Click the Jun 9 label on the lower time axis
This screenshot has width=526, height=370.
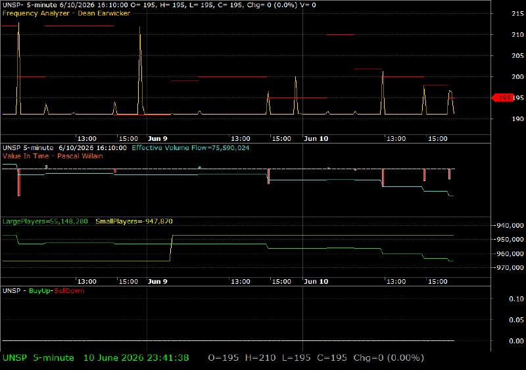tap(157, 281)
